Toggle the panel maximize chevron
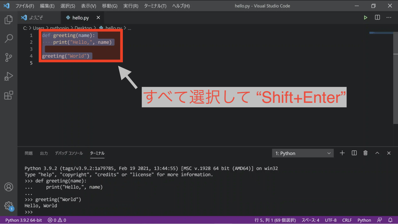The width and height of the screenshot is (398, 224). [x=377, y=153]
